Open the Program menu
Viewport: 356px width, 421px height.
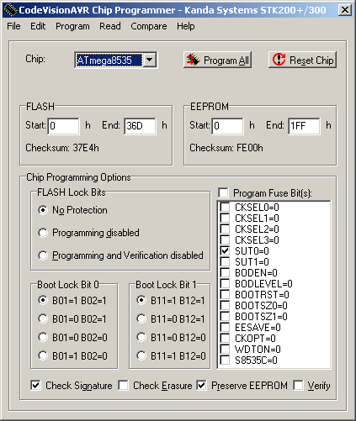click(x=72, y=26)
